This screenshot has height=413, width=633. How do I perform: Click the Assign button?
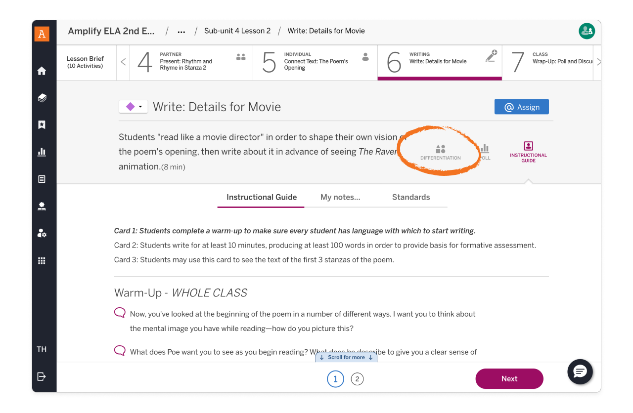pos(521,106)
